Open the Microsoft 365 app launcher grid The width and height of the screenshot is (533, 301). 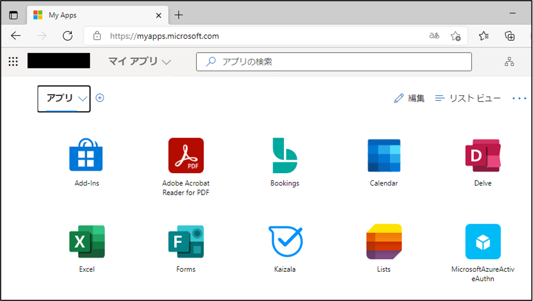click(13, 61)
